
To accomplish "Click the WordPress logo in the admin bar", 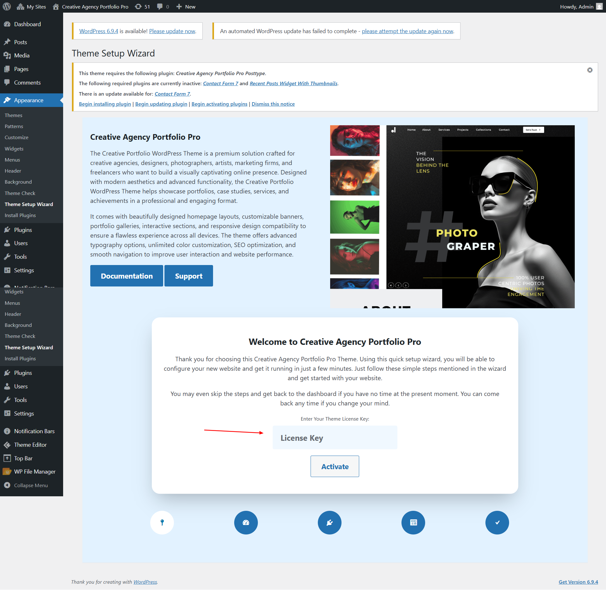I will point(7,6).
